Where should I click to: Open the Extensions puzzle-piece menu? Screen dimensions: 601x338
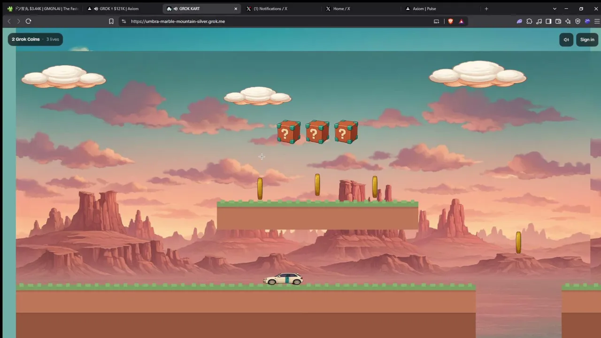coord(529,21)
